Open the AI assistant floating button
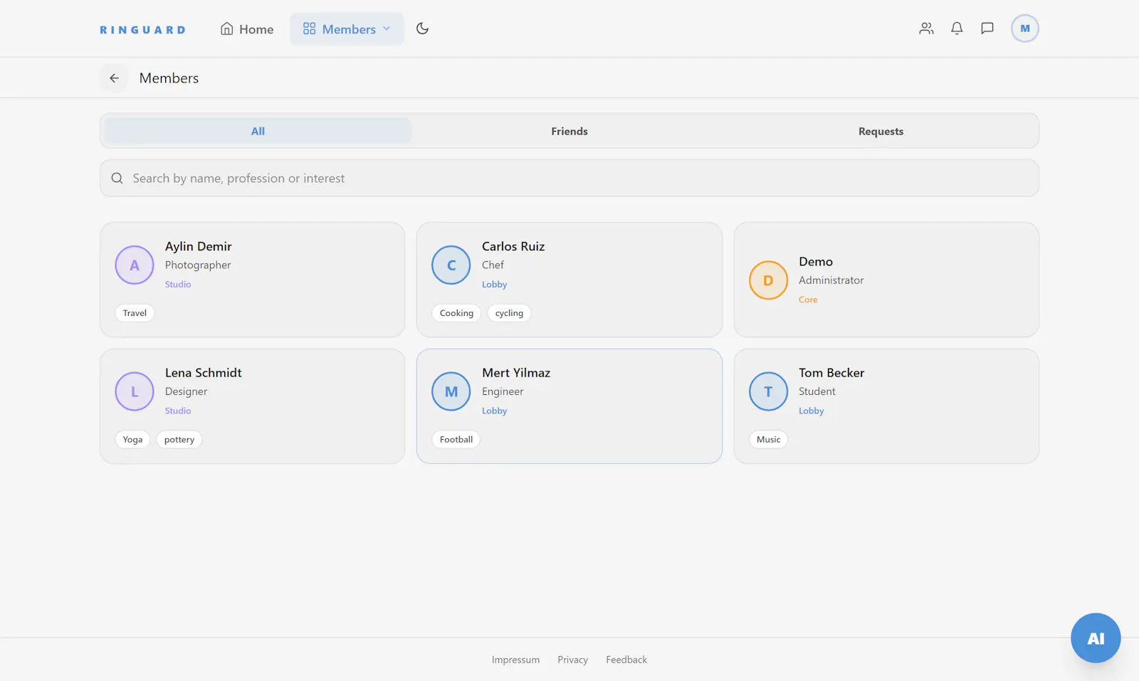 [x=1096, y=638]
